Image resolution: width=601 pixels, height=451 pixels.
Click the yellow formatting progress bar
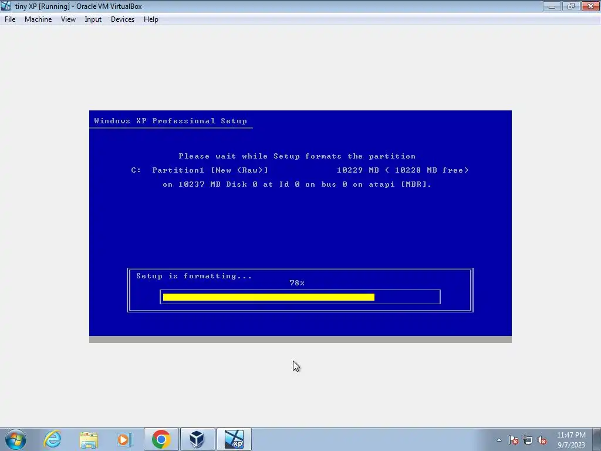point(269,297)
